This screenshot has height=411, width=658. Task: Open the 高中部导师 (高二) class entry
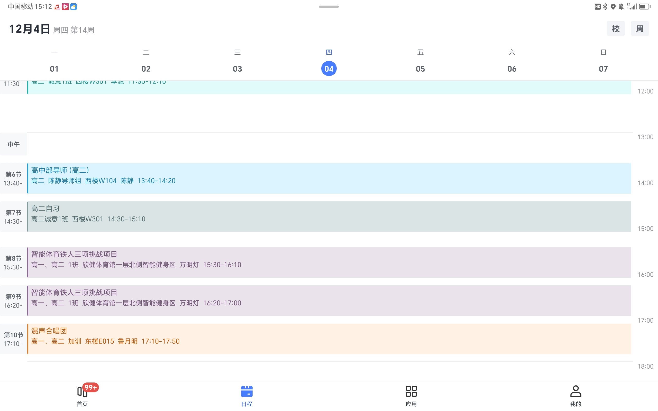point(329,178)
